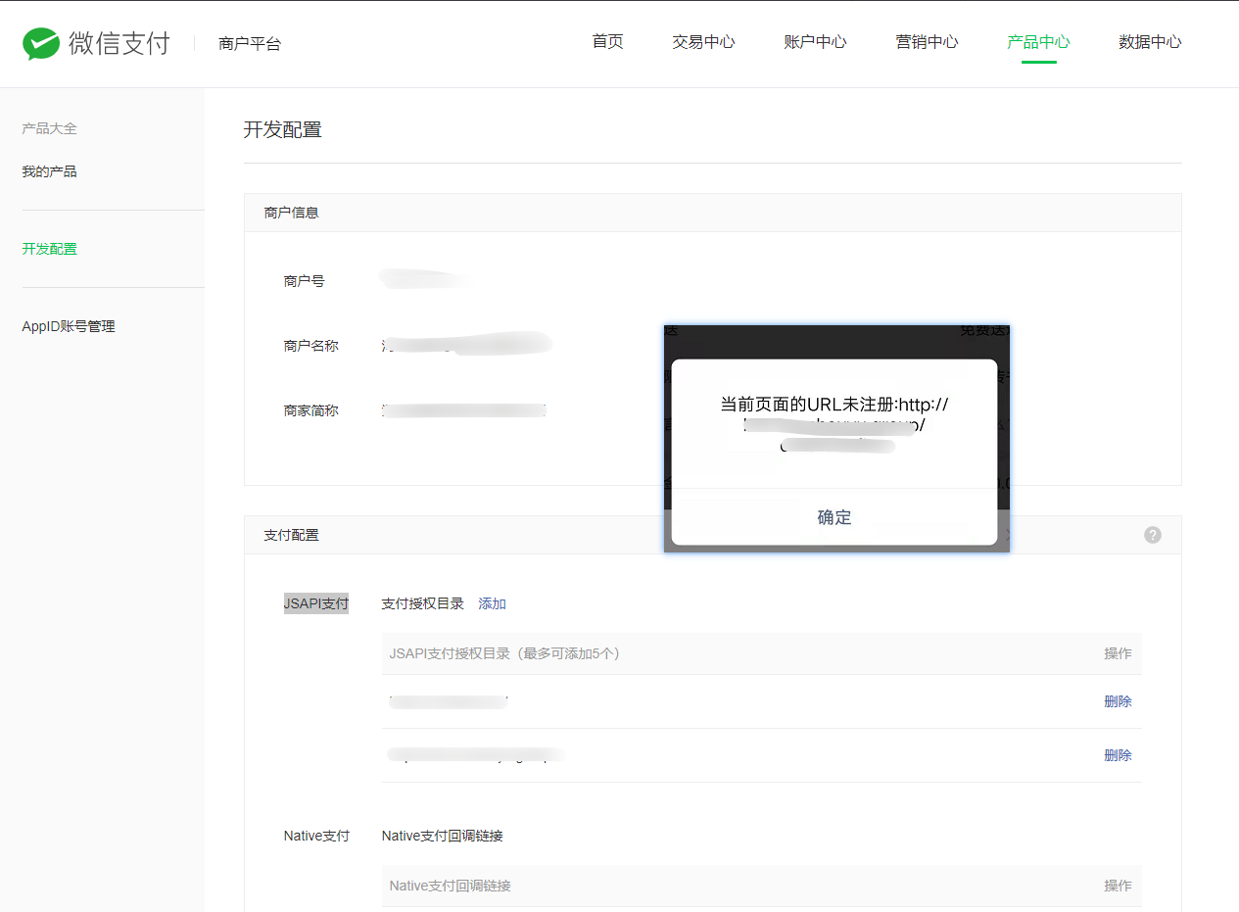Viewport: 1239px width, 912px height.
Task: Click 添加 link for 支付授权目录
Action: tap(492, 603)
